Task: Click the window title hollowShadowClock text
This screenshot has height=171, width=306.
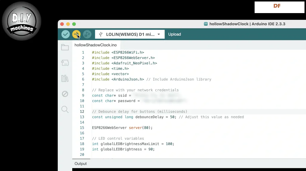Action: tap(229, 24)
